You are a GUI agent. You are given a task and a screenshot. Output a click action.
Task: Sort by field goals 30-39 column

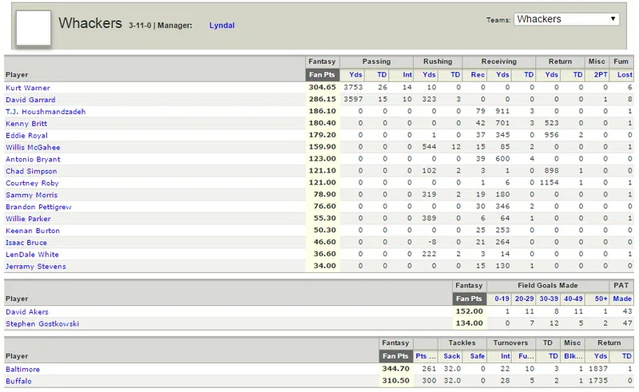549,299
